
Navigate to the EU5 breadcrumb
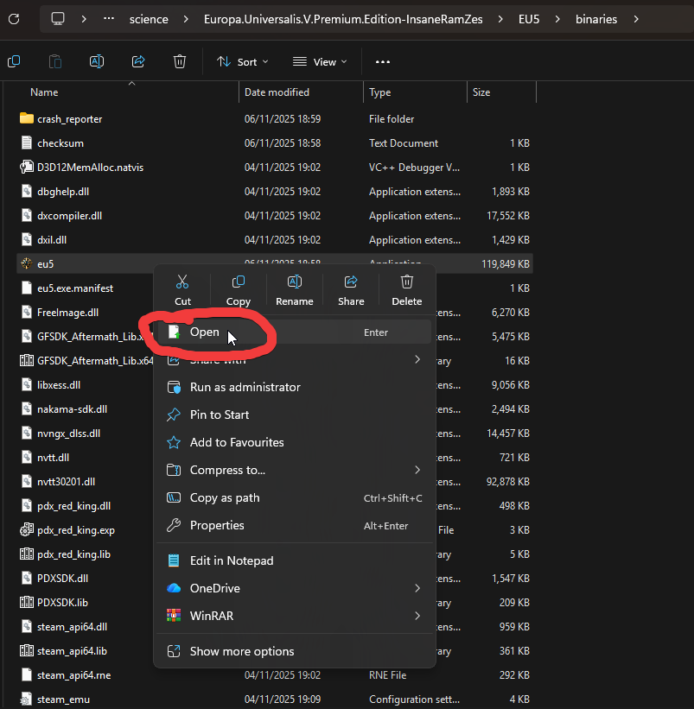pyautogui.click(x=529, y=19)
